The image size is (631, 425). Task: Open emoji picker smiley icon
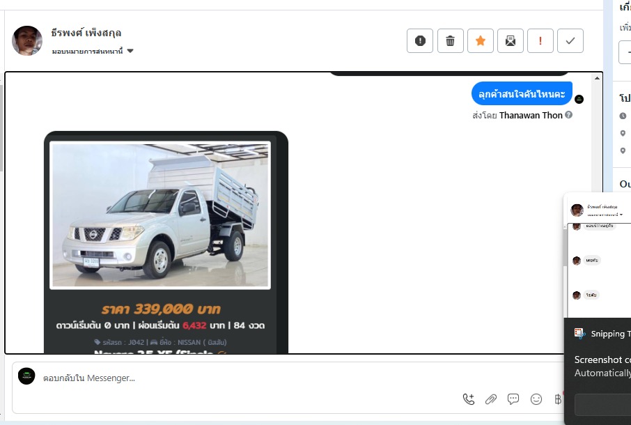536,399
